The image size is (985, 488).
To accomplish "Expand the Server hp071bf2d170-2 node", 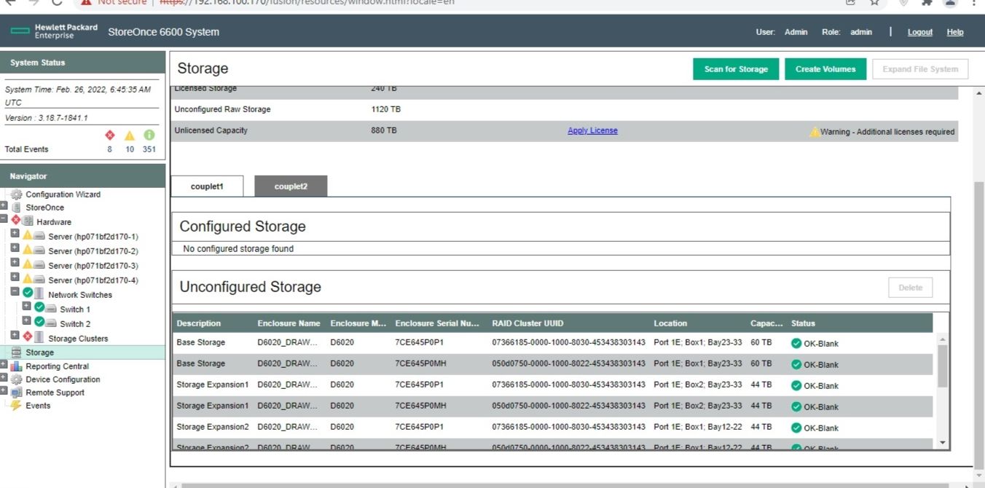I will click(15, 248).
